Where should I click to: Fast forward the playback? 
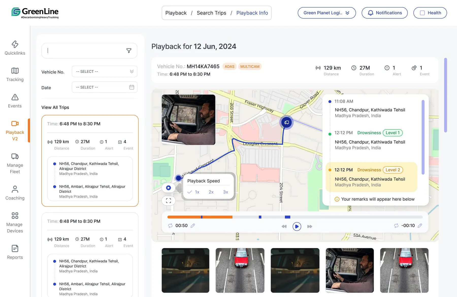(309, 226)
